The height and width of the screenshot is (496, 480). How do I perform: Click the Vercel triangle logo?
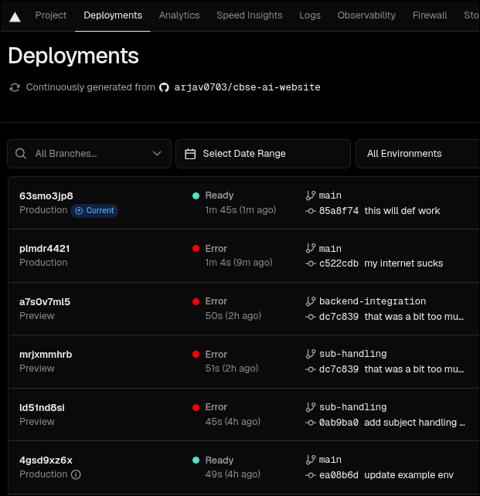(15, 16)
